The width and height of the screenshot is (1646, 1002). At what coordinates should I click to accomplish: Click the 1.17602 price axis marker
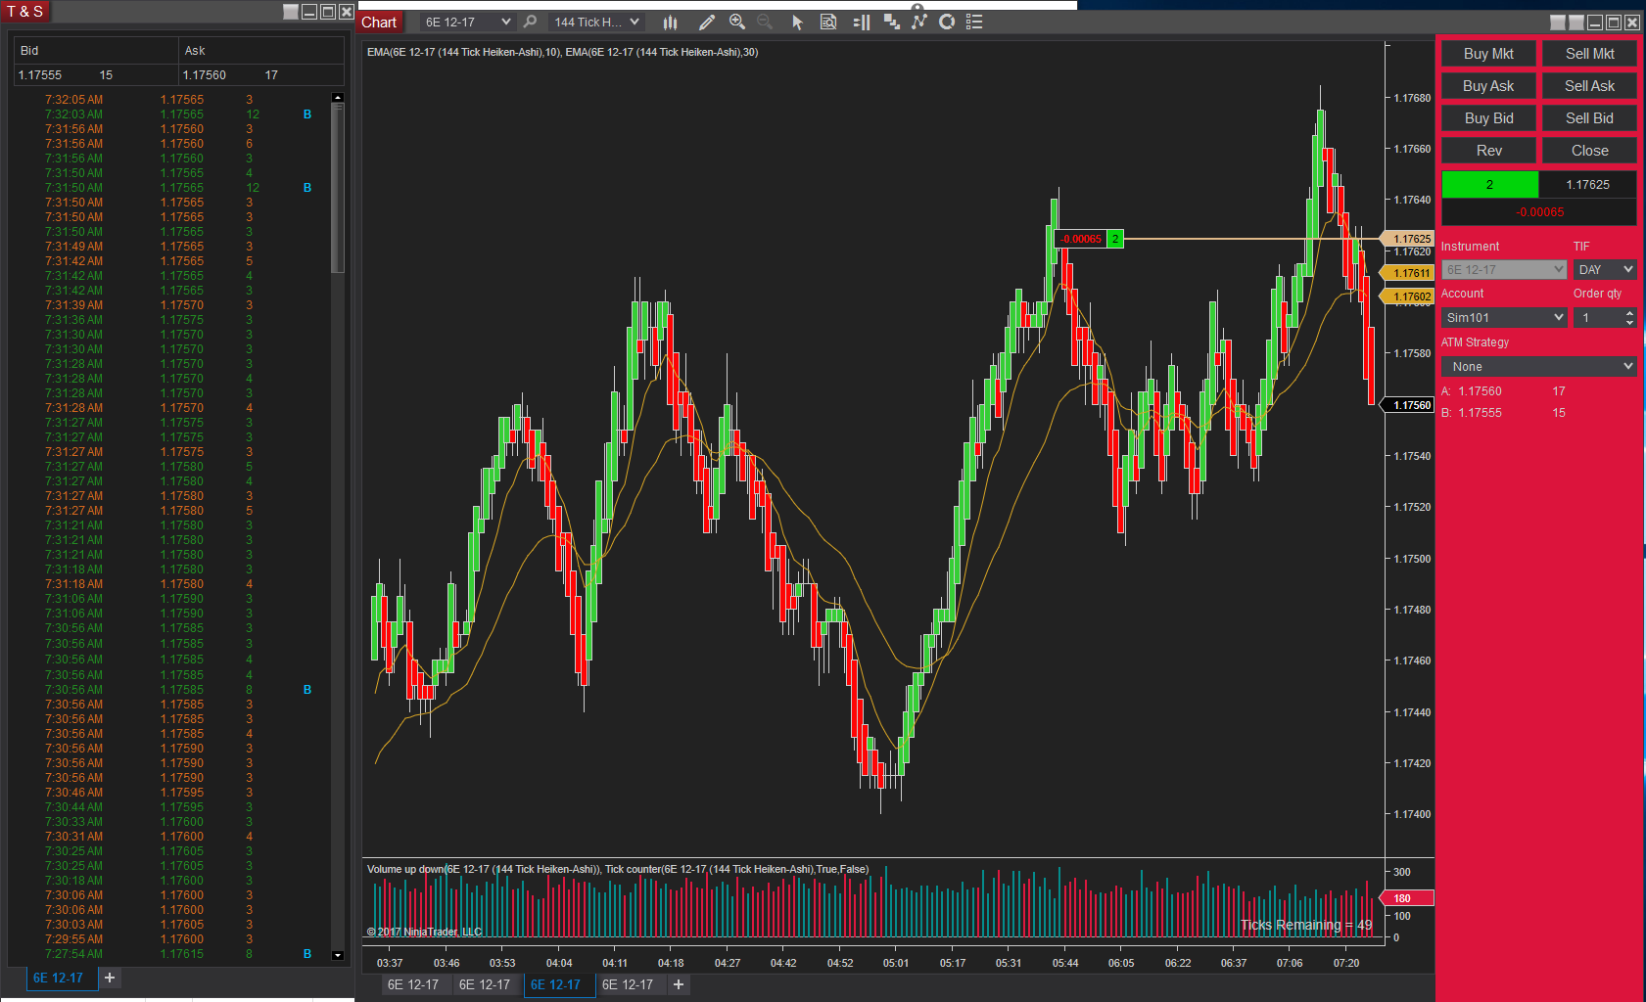pos(1408,296)
